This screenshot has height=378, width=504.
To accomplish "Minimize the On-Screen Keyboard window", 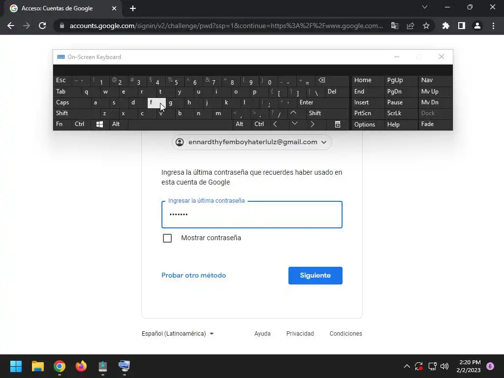I will pos(397,57).
